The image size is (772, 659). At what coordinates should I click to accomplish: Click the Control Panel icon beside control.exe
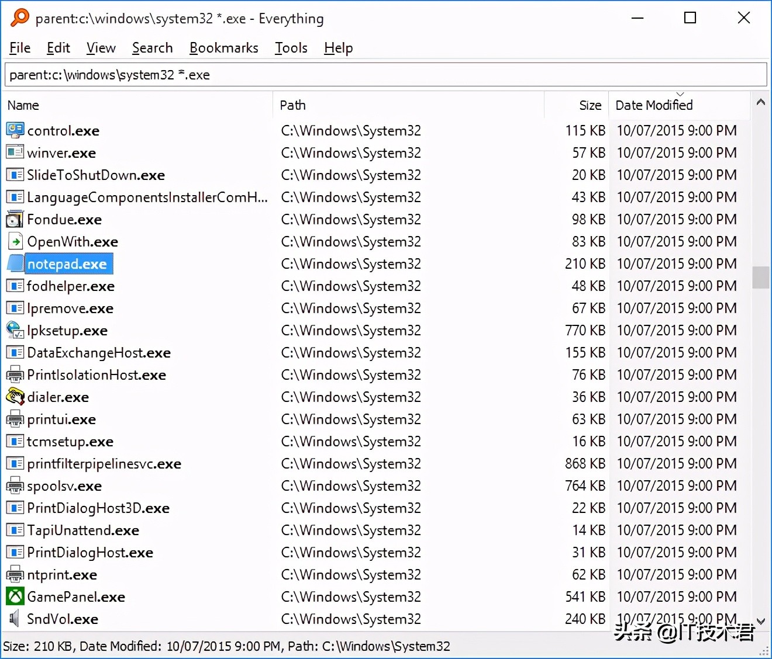point(15,130)
